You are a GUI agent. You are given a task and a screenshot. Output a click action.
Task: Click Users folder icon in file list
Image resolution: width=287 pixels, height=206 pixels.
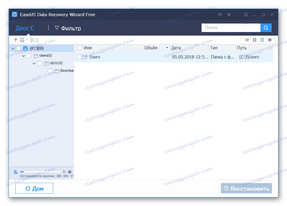click(x=85, y=57)
